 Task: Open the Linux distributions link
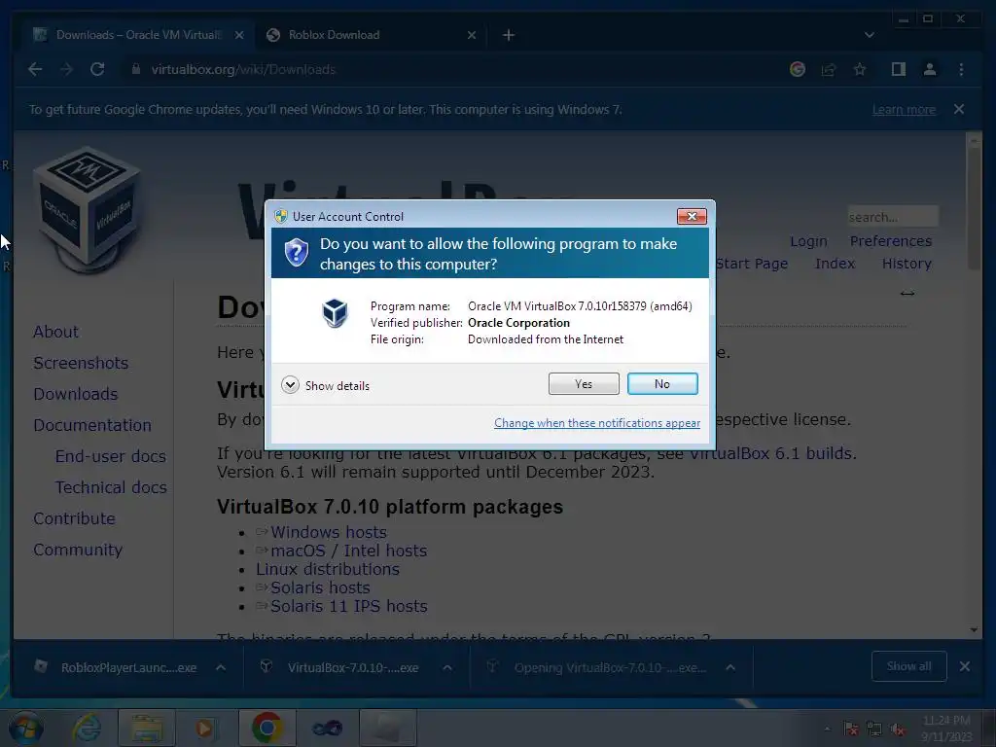(328, 569)
